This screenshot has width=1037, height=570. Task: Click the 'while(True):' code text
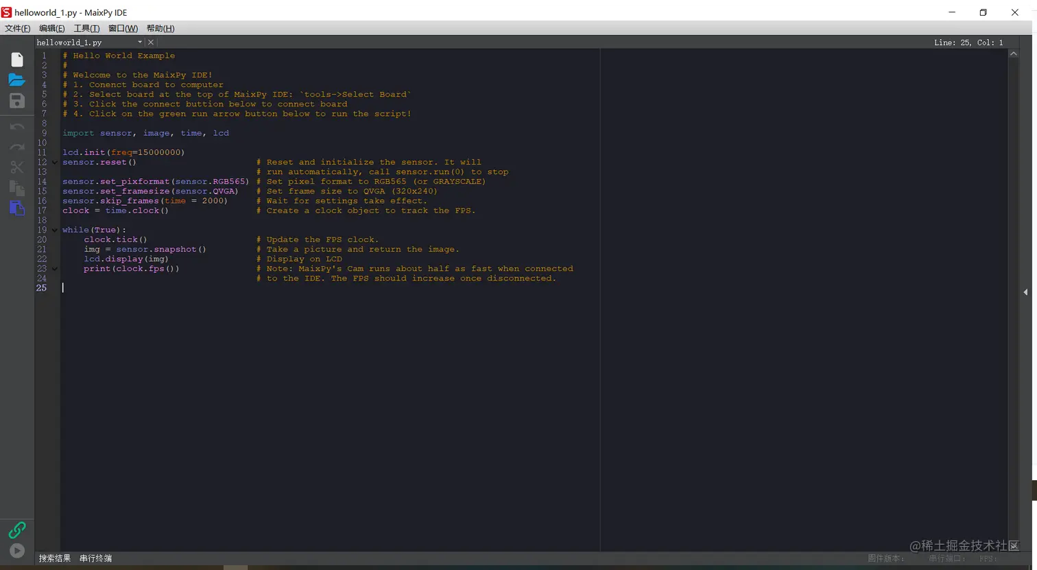[94, 230]
